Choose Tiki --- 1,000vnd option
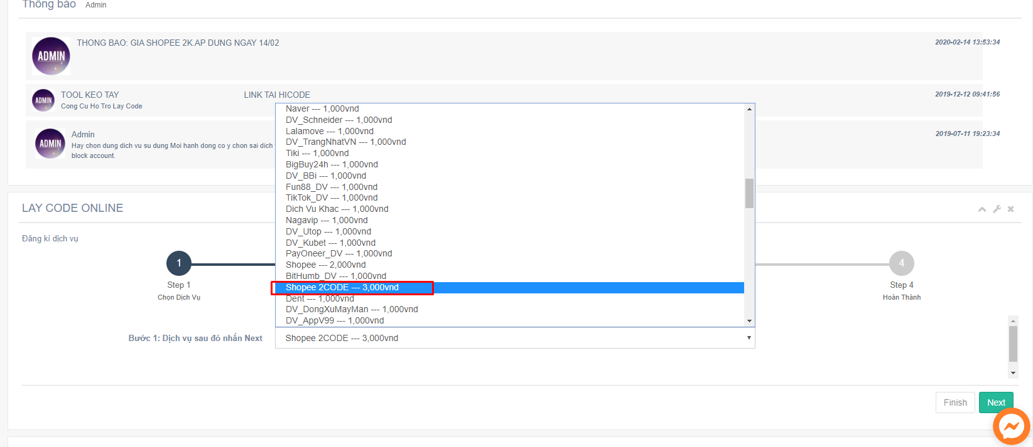 coord(510,153)
